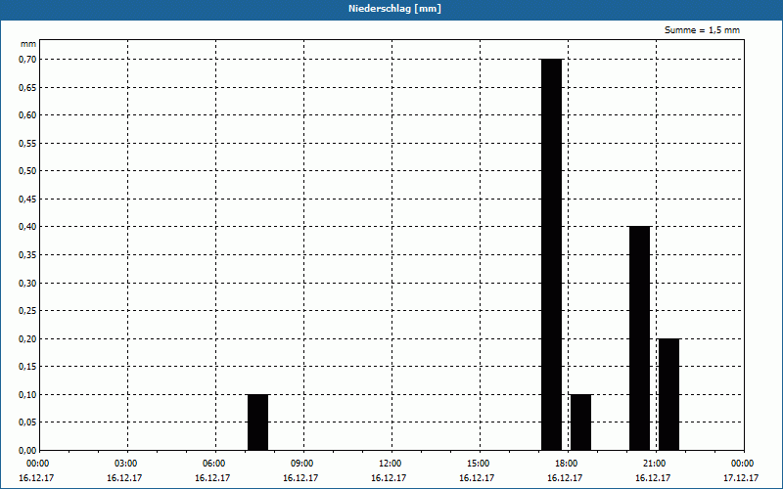The image size is (783, 489).
Task: Click the 15:00 time axis label
Action: (x=478, y=464)
